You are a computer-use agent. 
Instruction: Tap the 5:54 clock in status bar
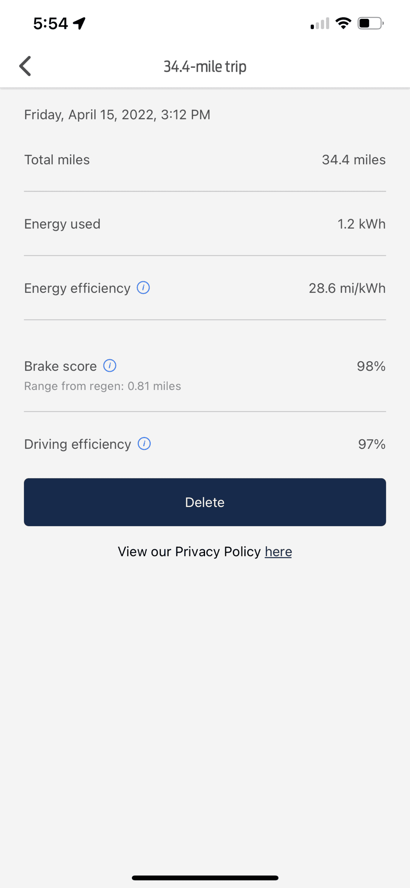pyautogui.click(x=51, y=24)
